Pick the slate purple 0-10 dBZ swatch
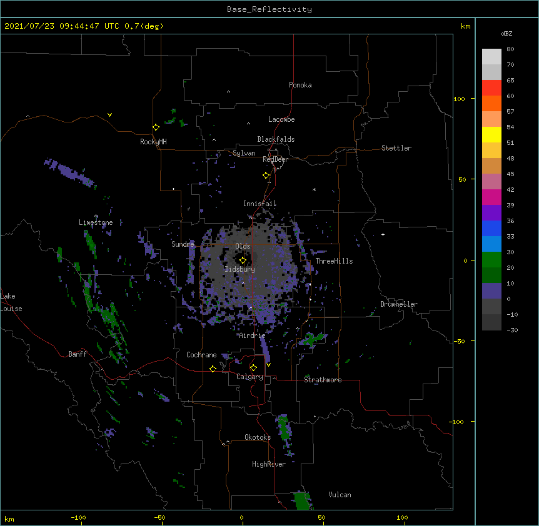 tap(491, 291)
